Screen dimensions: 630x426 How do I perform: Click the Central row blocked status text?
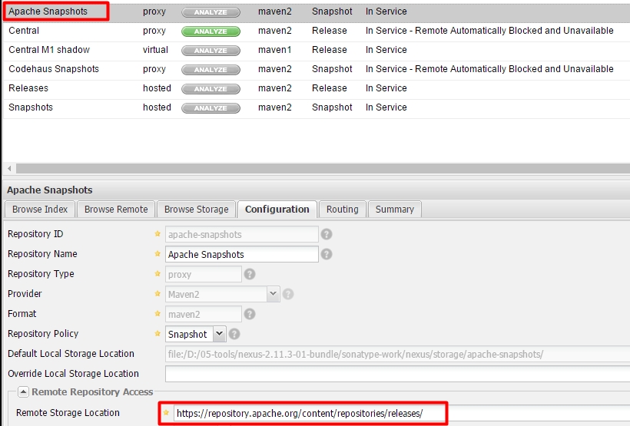tap(489, 31)
